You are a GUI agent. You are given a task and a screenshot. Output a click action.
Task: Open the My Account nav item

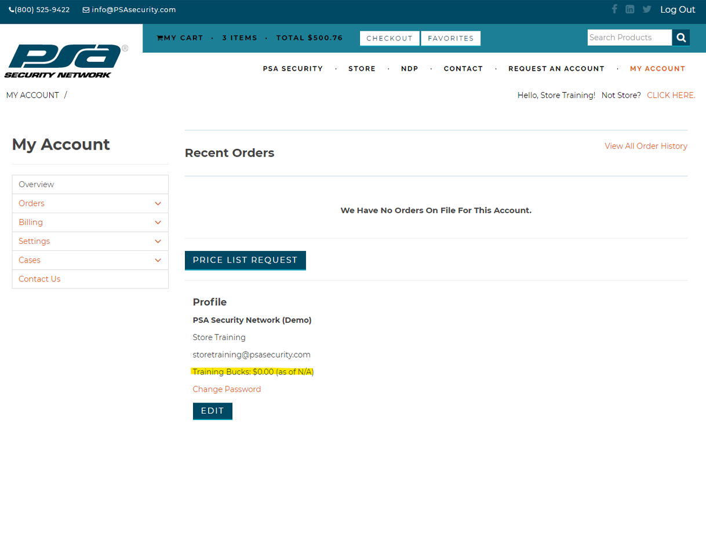click(x=657, y=68)
